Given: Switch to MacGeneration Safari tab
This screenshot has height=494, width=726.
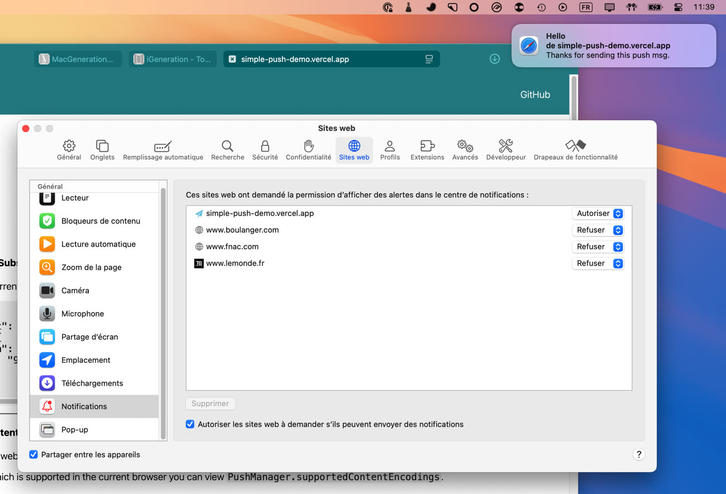Looking at the screenshot, I should [x=78, y=59].
